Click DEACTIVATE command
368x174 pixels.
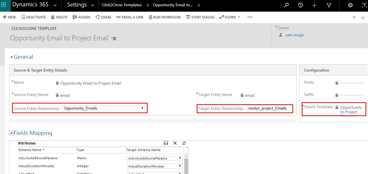(x=34, y=17)
